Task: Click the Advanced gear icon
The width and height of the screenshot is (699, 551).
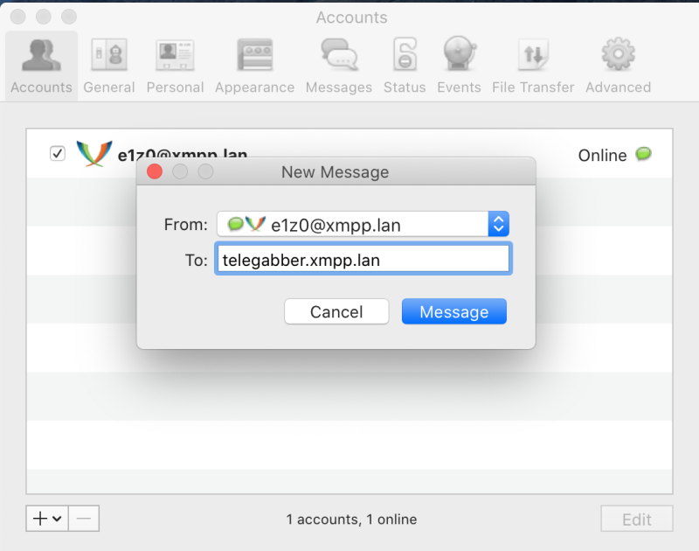Action: 619,54
